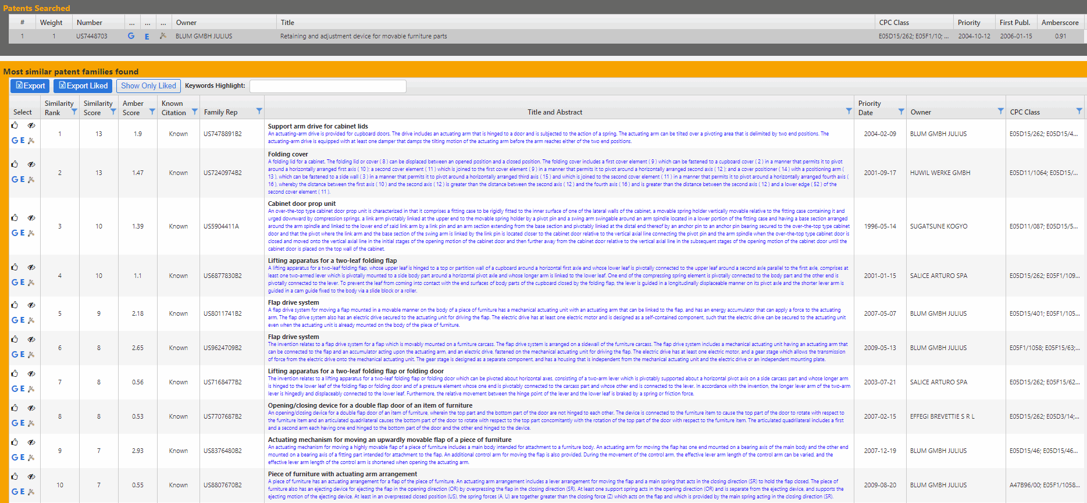Image resolution: width=1087 pixels, height=503 pixels.
Task: Select owner cell SUGATSUNE KOGYO
Action: click(x=939, y=226)
